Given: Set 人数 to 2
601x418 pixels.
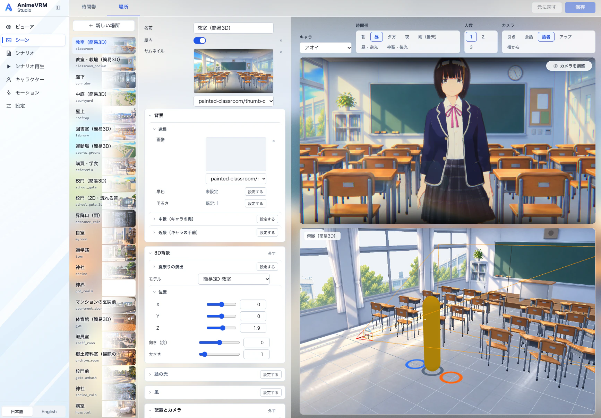Looking at the screenshot, I should point(483,37).
